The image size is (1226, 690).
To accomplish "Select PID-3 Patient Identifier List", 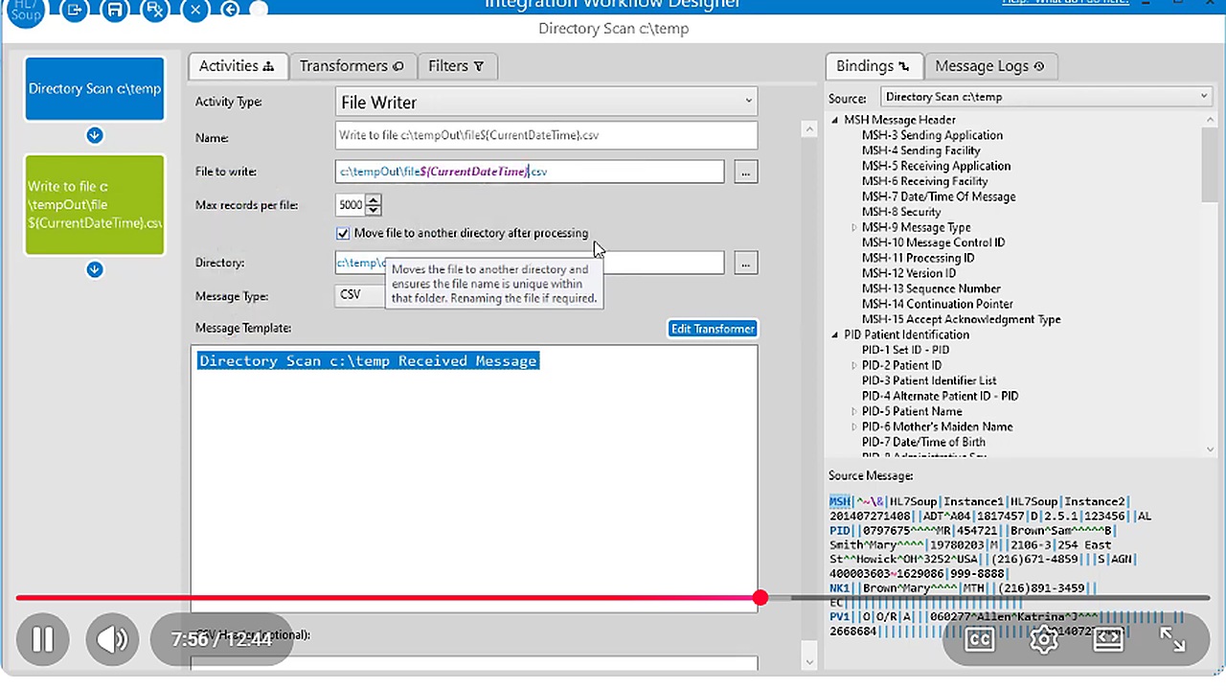I will coord(929,380).
